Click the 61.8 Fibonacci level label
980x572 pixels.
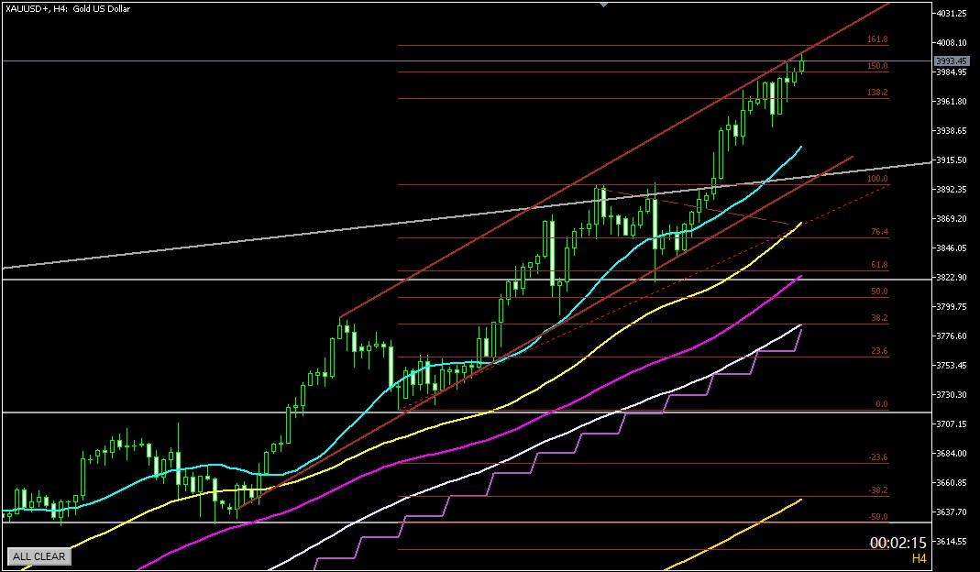coord(879,265)
